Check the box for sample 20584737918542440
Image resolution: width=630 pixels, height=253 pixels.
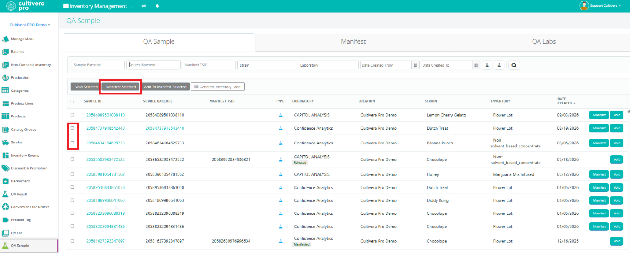click(72, 128)
